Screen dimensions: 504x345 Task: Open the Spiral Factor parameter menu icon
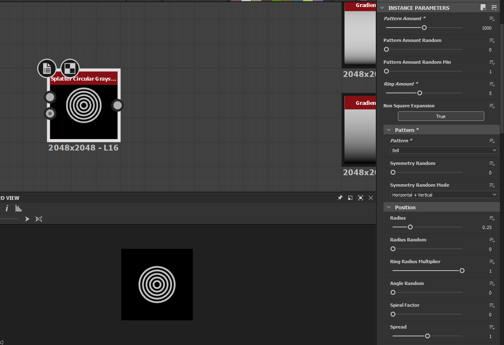tap(492, 306)
